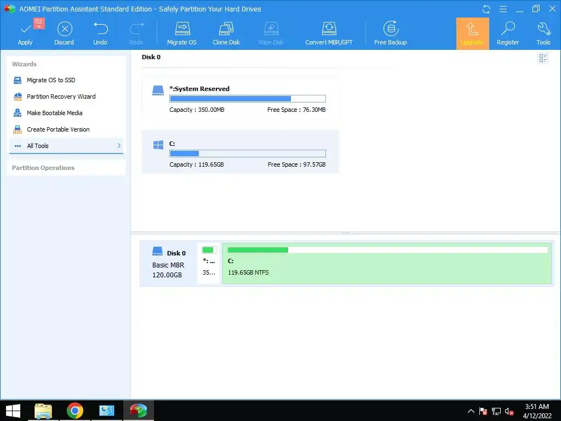Launch the Partition Recovery Wizard
The image size is (561, 421).
pos(61,96)
